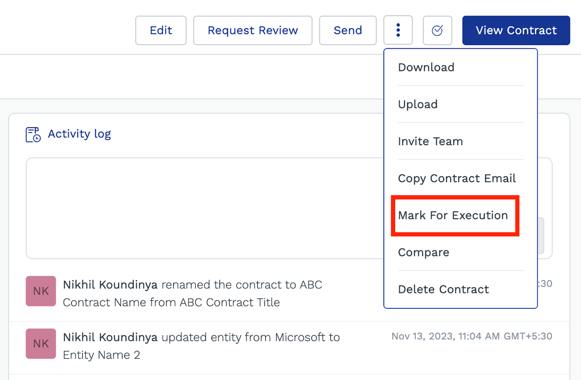The image size is (581, 380).
Task: Select Download from the dropdown menu
Action: coord(426,67)
